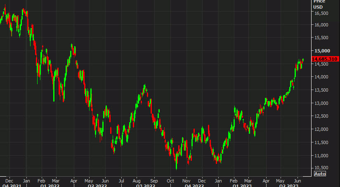Click the Aug month label

137,181
